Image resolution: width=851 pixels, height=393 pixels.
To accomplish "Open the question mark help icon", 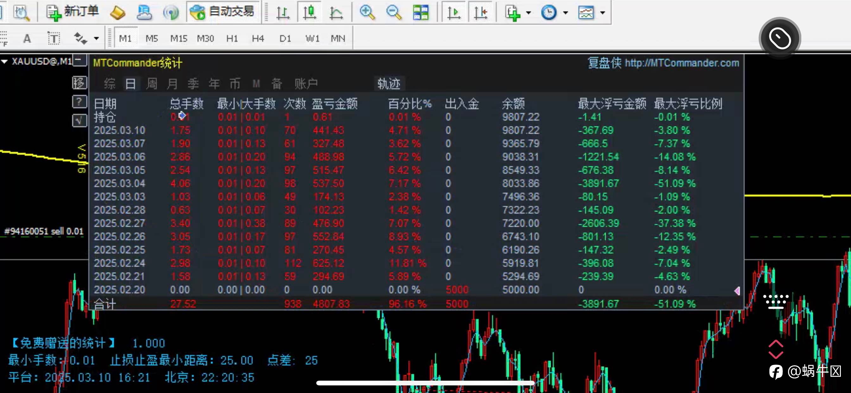I will (x=79, y=101).
